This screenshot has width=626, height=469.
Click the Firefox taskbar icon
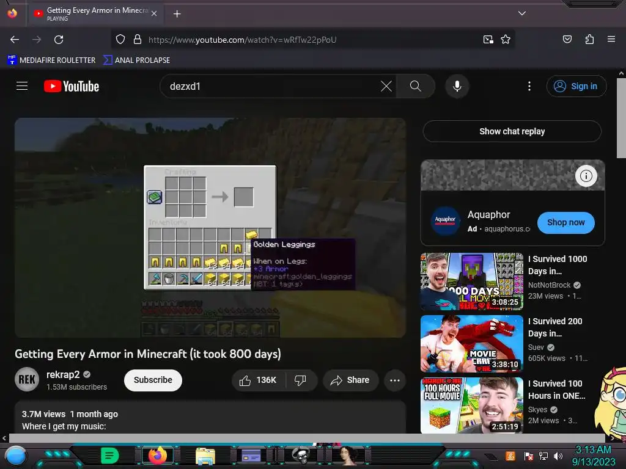(157, 456)
